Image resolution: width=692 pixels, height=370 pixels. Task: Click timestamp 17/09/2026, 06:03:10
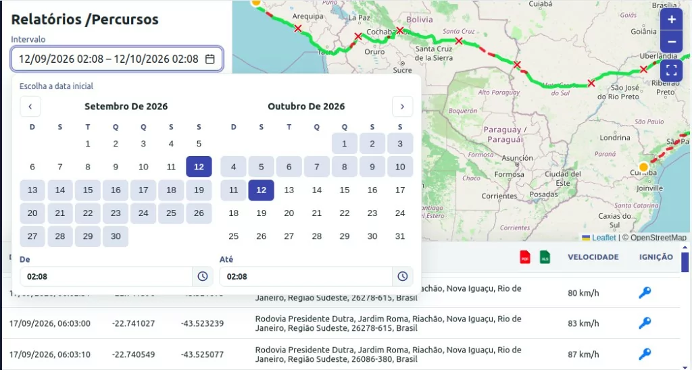(50, 354)
